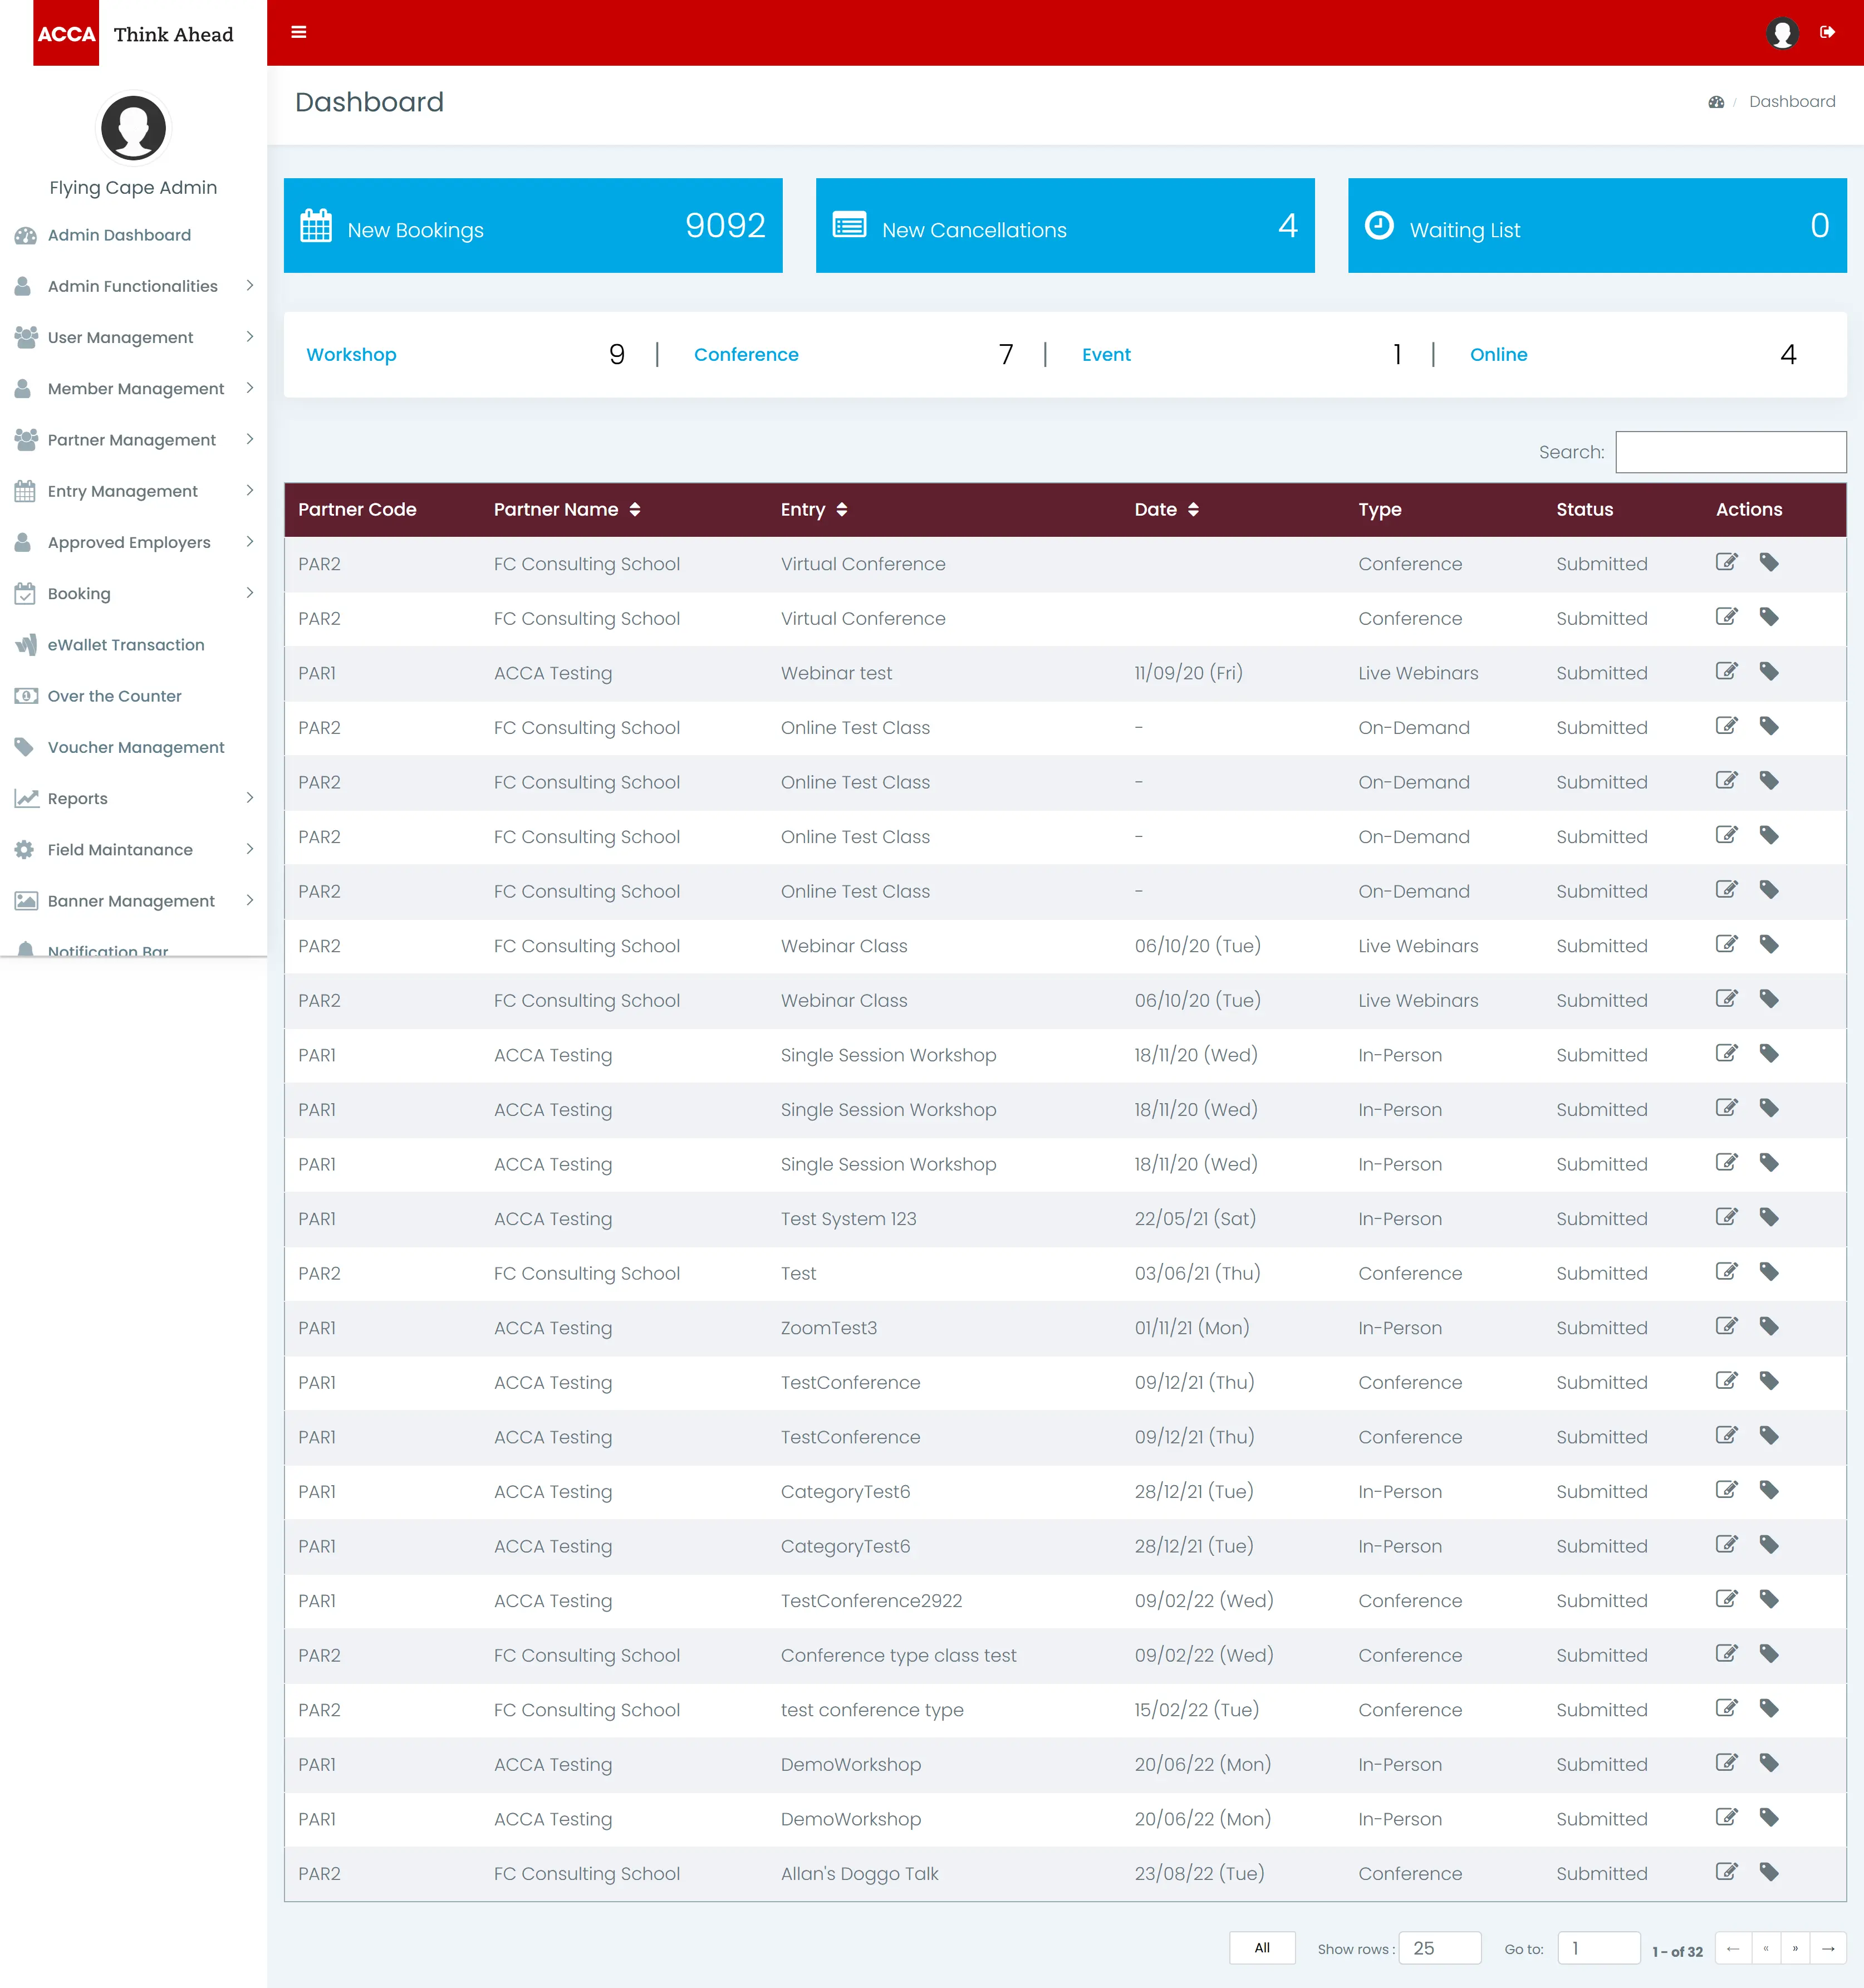Click the dashboard breadcrumb icon
1864x1988 pixels.
coord(1716,102)
